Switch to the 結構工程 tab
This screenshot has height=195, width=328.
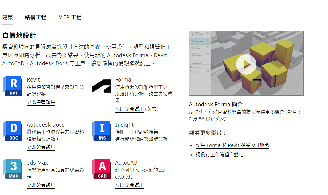pyautogui.click(x=36, y=17)
